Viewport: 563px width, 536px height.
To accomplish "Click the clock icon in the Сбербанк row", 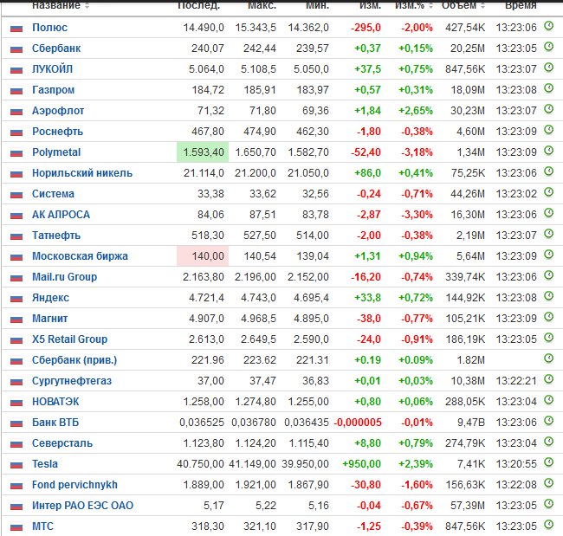I will (548, 46).
